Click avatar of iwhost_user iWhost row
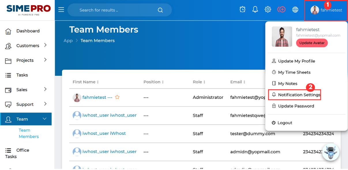The height and width of the screenshot is (170, 348). (77, 134)
